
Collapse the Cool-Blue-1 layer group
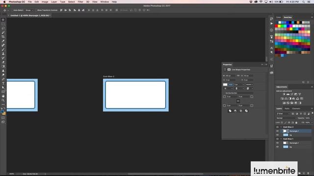tap(281, 139)
